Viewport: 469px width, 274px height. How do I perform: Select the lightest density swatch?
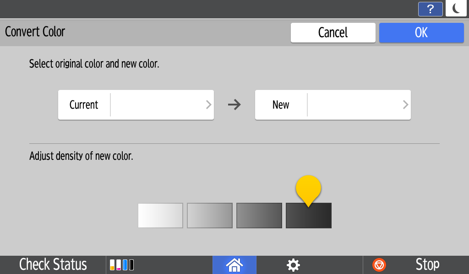pos(160,216)
